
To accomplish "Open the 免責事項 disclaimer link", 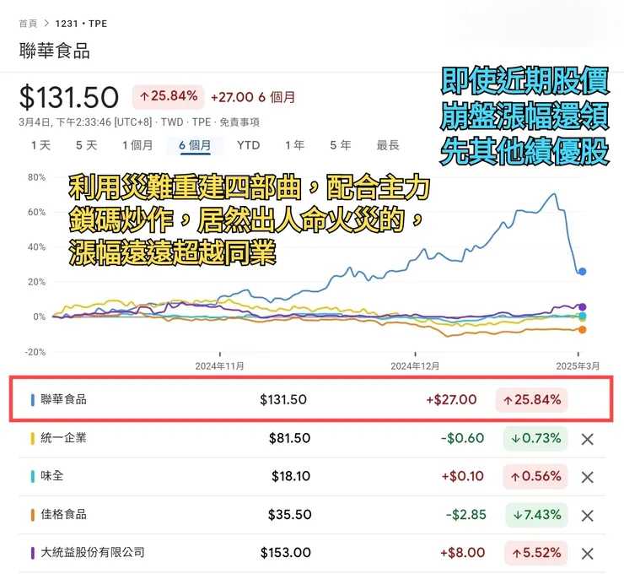I will point(239,122).
